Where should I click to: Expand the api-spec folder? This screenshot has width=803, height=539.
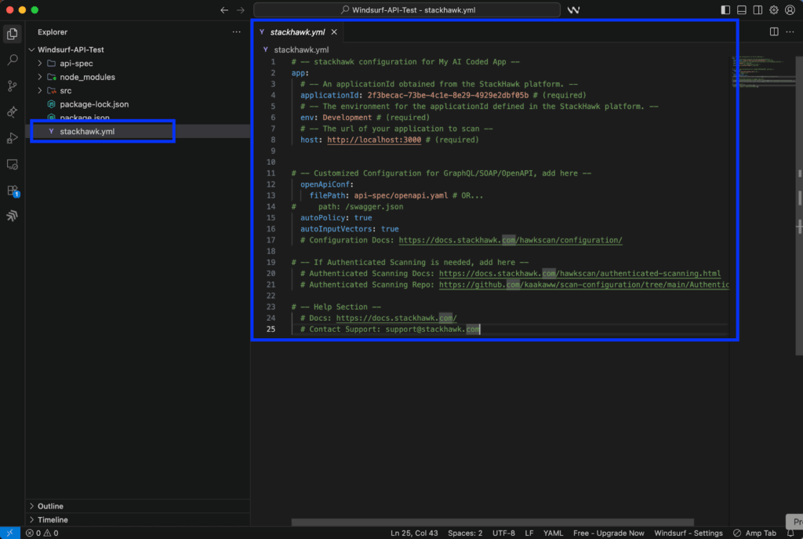tap(76, 64)
